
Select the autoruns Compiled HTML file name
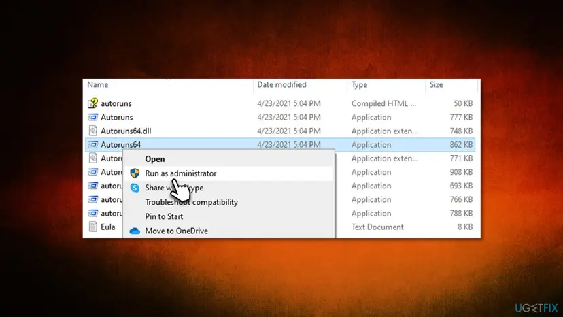[x=116, y=103]
